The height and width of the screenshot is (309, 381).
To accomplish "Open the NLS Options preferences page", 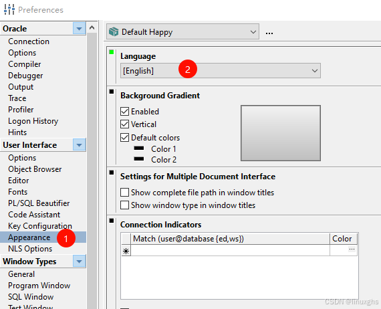I will 30,249.
